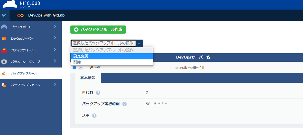The height and width of the screenshot is (135, 303).
Task: Open バックアップファイル menu item
Action: 26,85
